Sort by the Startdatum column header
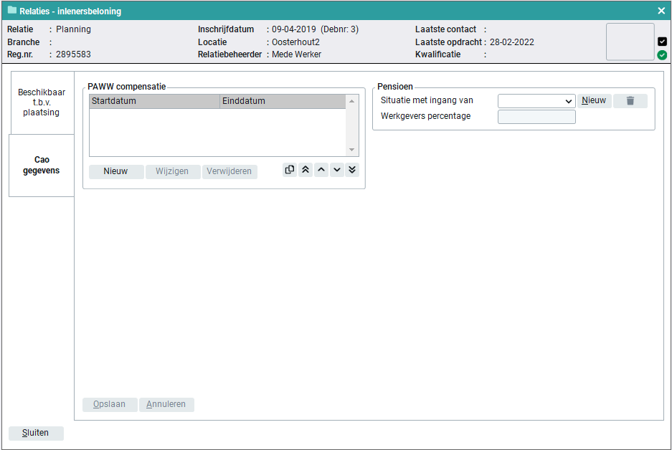 pos(153,101)
